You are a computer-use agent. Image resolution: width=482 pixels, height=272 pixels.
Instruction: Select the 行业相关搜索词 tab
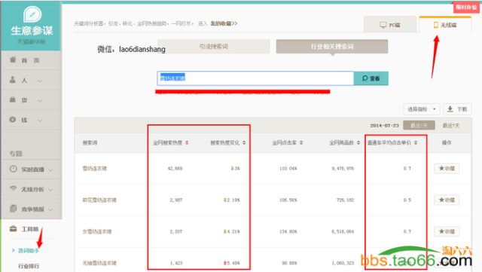coord(332,47)
